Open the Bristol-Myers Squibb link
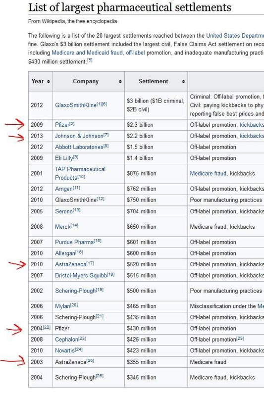 (x=81, y=276)
